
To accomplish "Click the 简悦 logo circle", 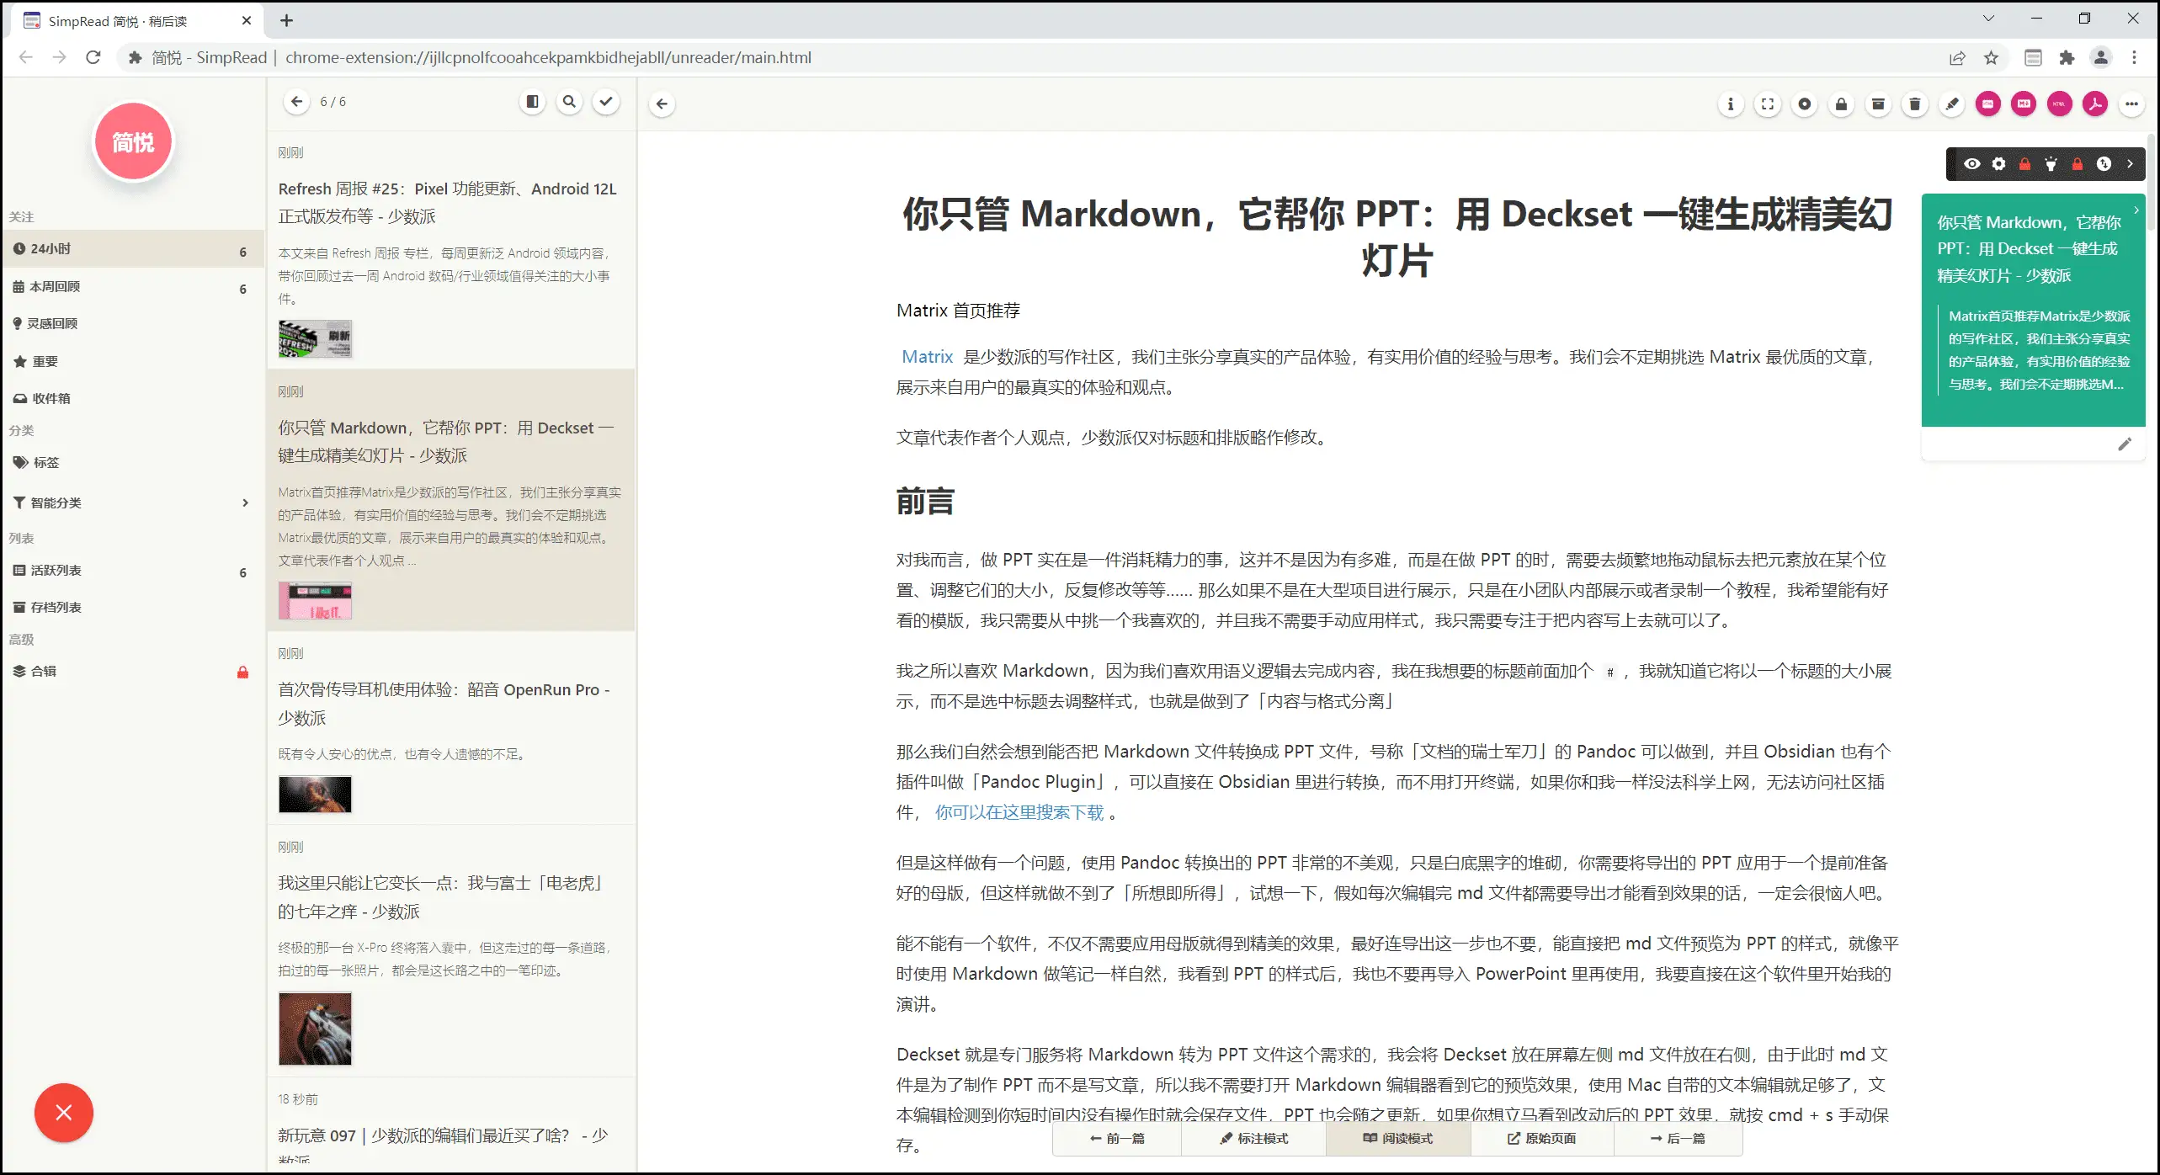I will (x=133, y=142).
